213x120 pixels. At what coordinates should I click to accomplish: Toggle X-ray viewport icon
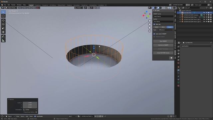tap(163, 8)
